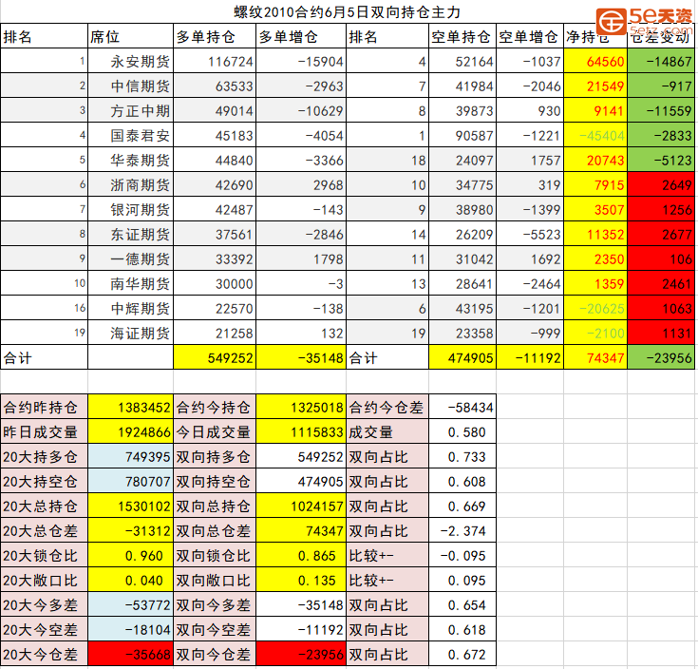This screenshot has height=669, width=698.
Task: Click the title cell 螺纹2010合约6月5日双向持仓主力
Action: click(x=348, y=12)
